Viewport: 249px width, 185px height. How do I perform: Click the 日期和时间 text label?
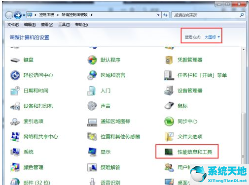click(x=36, y=91)
